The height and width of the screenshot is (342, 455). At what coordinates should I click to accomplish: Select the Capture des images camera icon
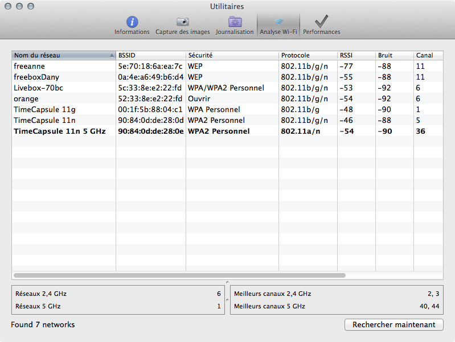point(183,23)
